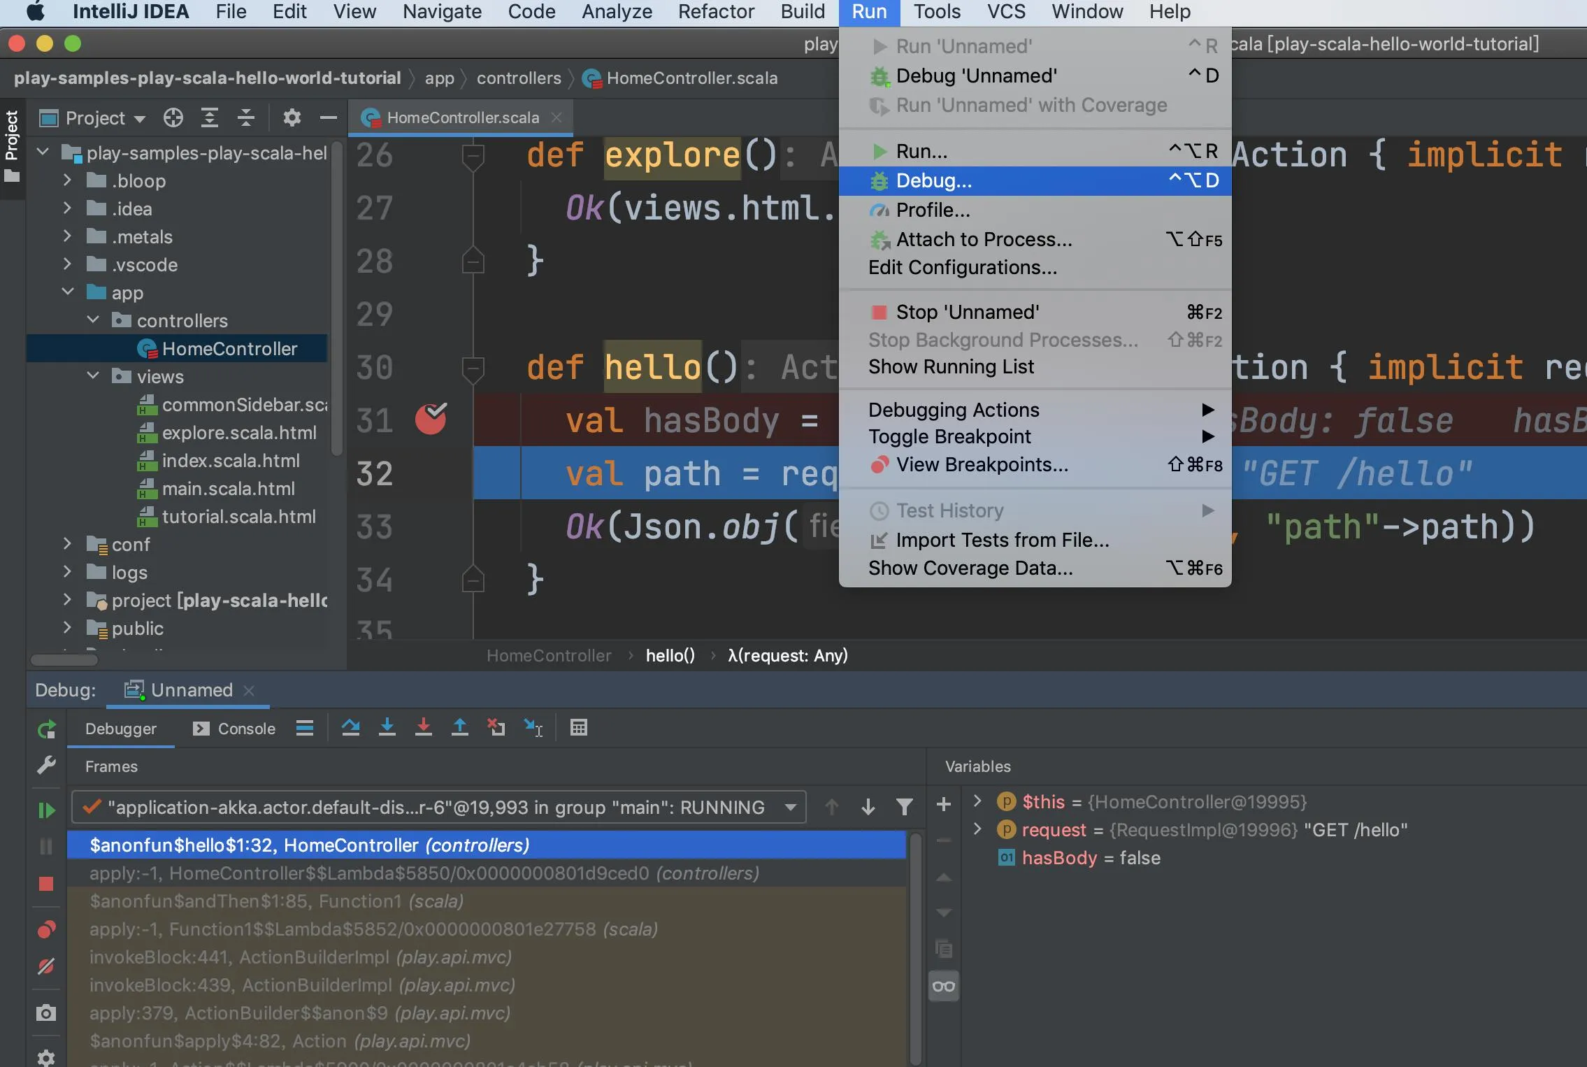Click Rerun icon in debug panel
The height and width of the screenshot is (1067, 1587).
(46, 730)
